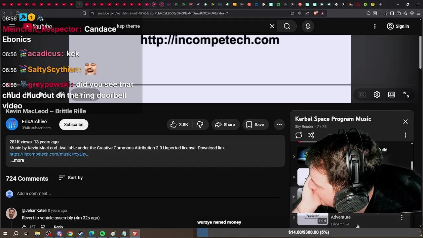Dislike the Brittle Rille video
423x238 pixels.
200,125
